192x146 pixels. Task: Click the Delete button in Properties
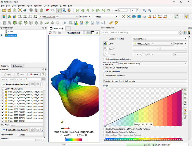click(34, 75)
